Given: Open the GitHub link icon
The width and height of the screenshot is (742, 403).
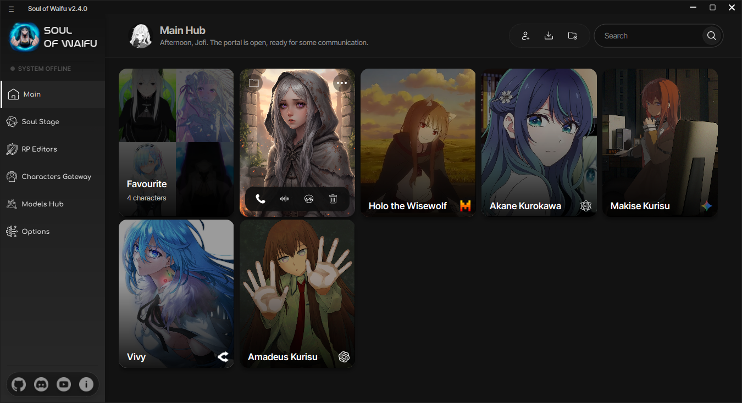Looking at the screenshot, I should coord(19,384).
